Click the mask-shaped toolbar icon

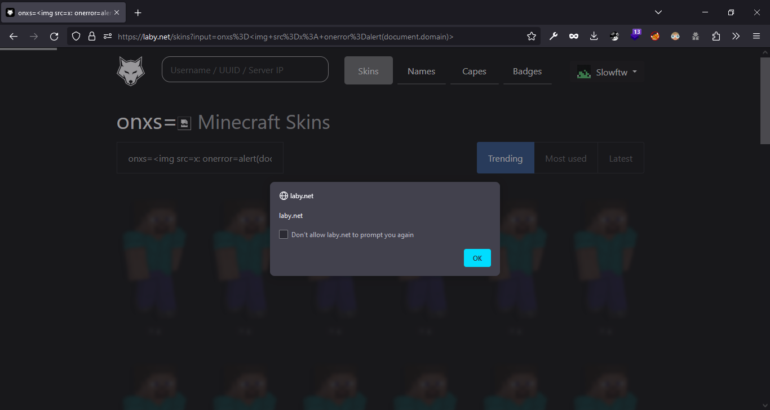[x=573, y=36]
